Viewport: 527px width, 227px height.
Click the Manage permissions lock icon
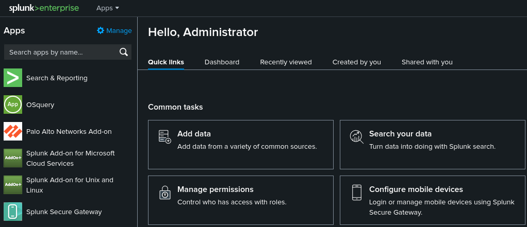click(x=164, y=193)
